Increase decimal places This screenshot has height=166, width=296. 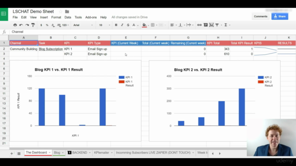(59, 25)
